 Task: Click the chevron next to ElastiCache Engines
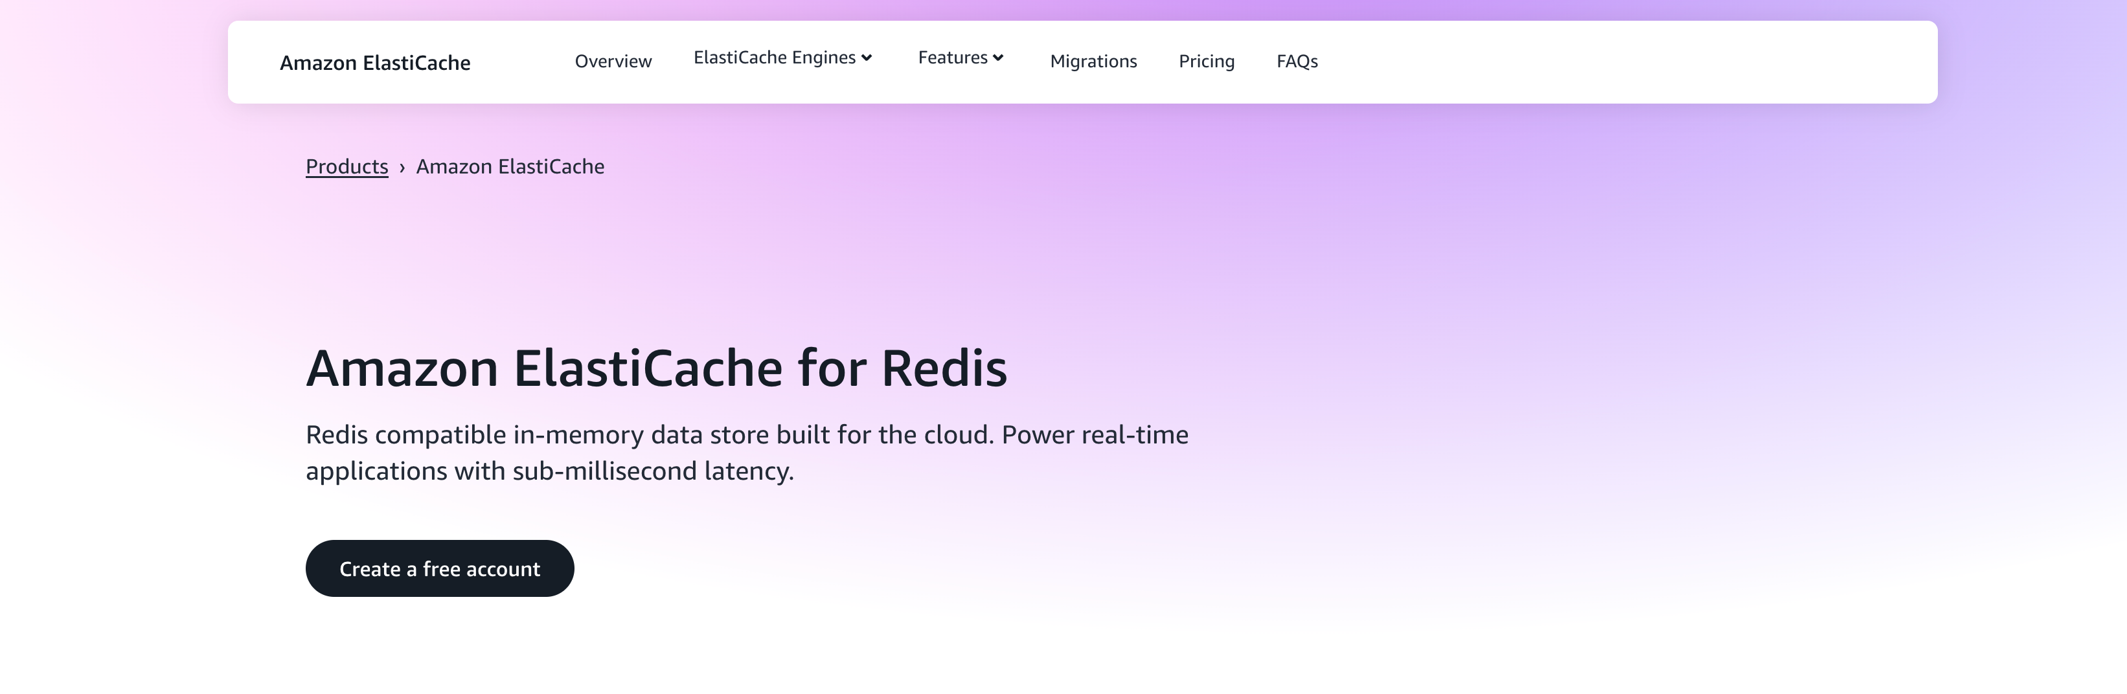coord(866,58)
